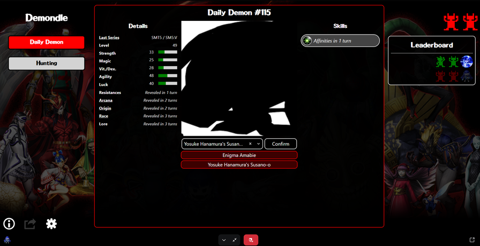Screen dimensions: 480x246
Task: Click the Skills heading
Action: [x=340, y=26]
